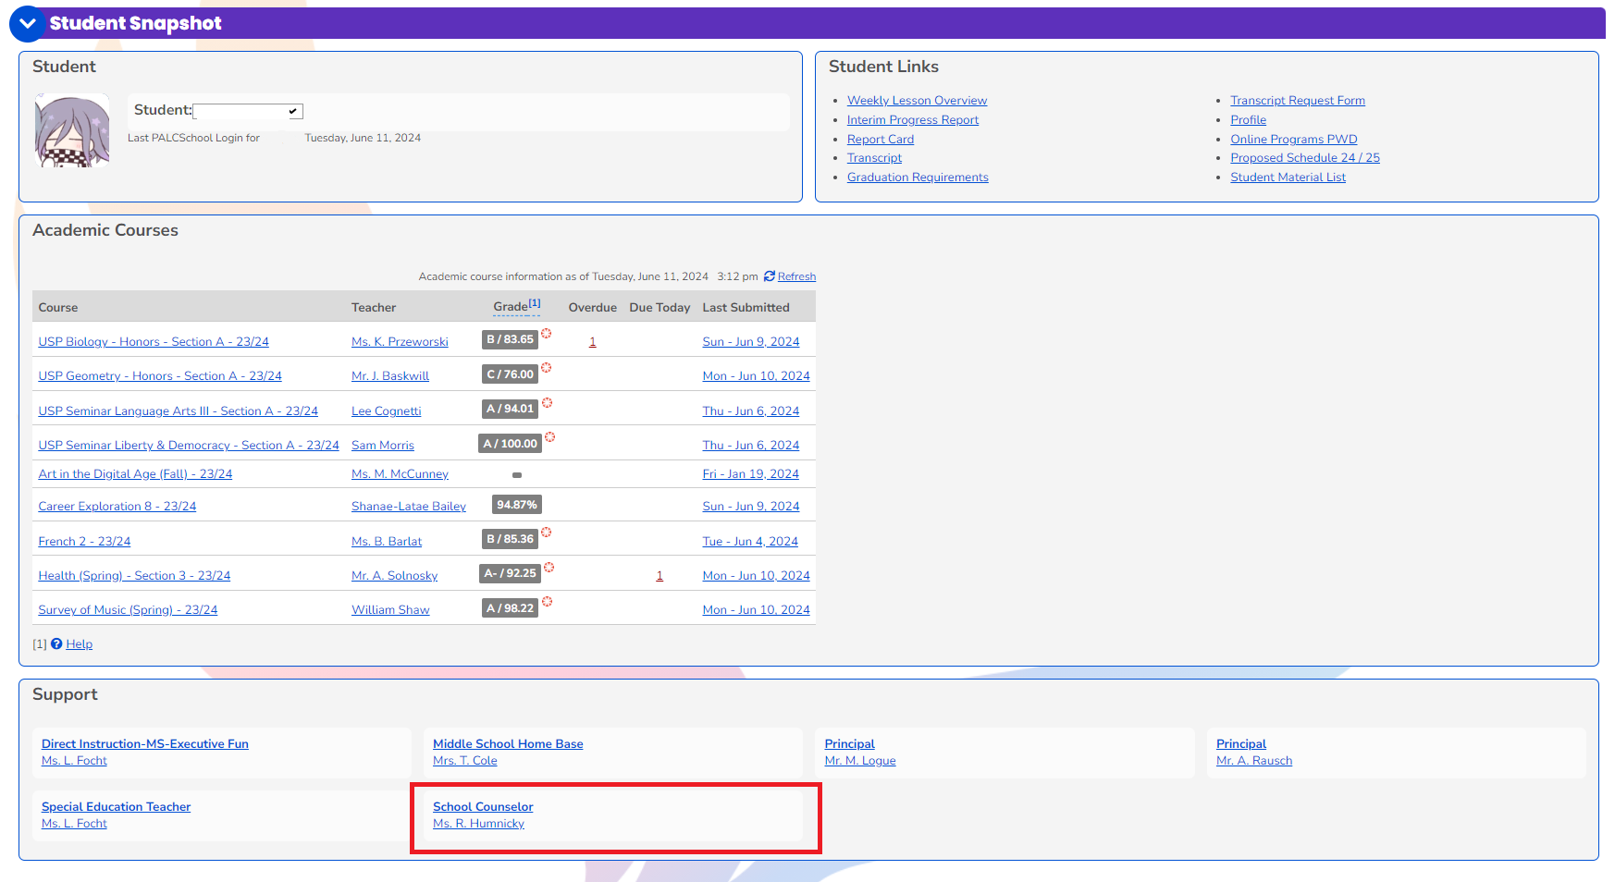Image resolution: width=1615 pixels, height=882 pixels.
Task: Click the grade alert icon next to French 2
Action: click(547, 533)
